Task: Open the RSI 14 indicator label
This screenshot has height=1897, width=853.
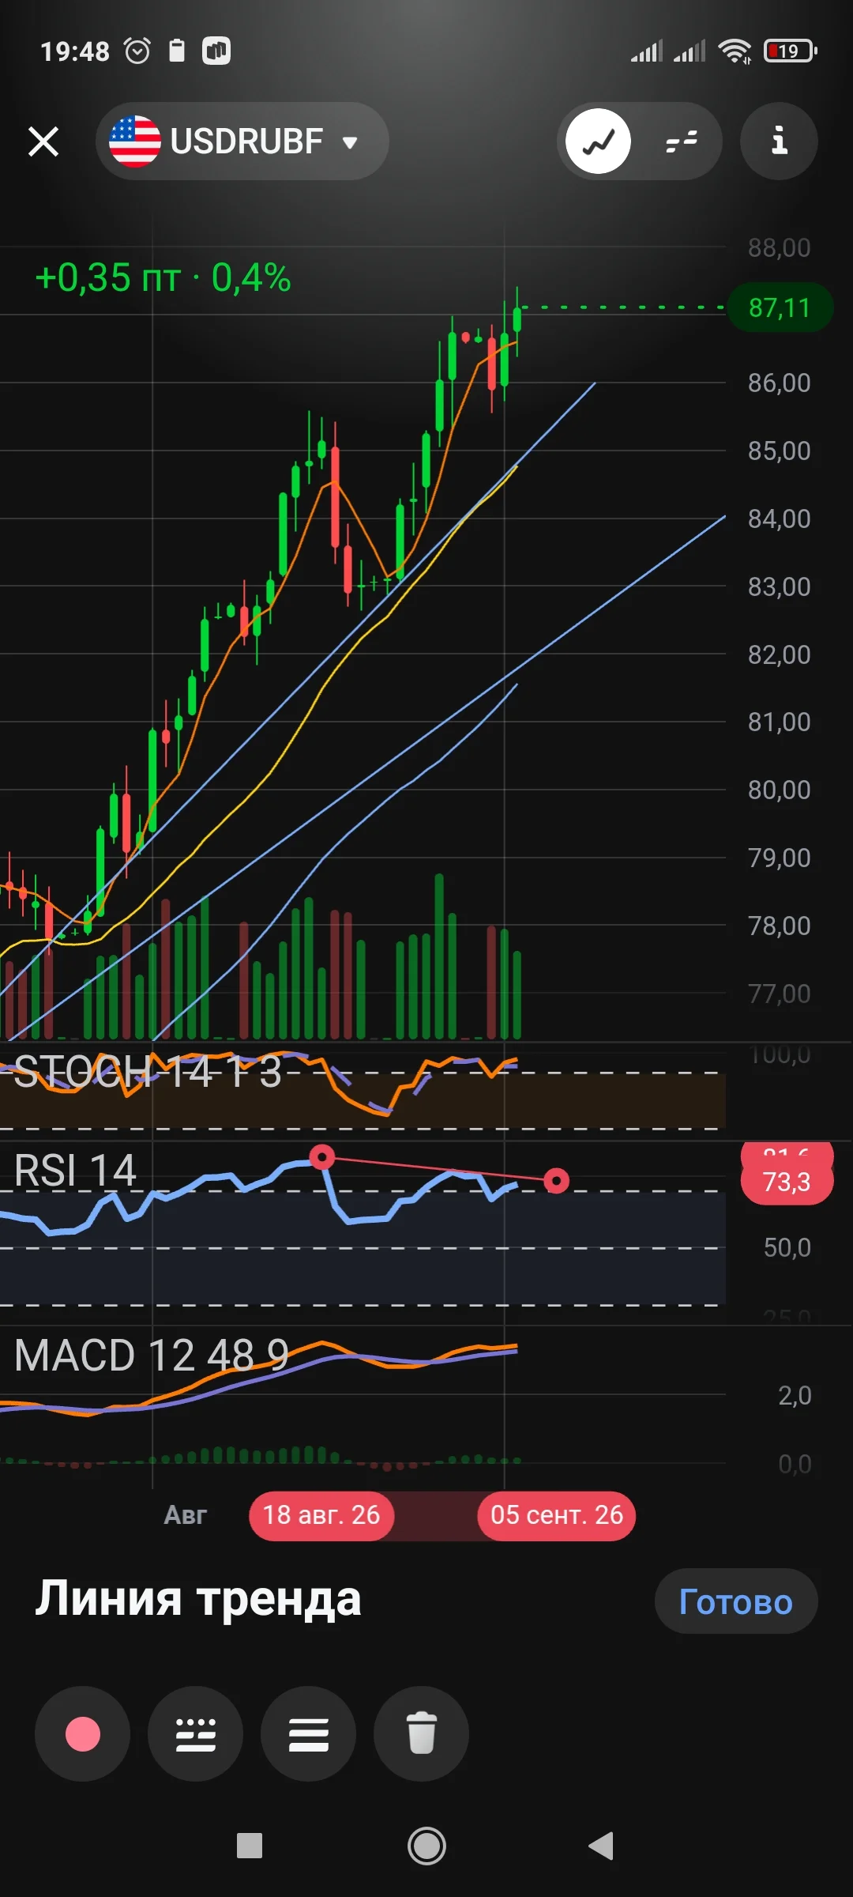Action: click(75, 1170)
